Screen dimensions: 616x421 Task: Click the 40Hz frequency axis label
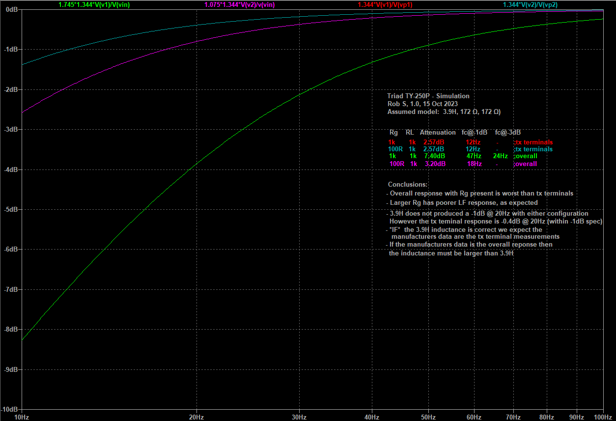372,417
